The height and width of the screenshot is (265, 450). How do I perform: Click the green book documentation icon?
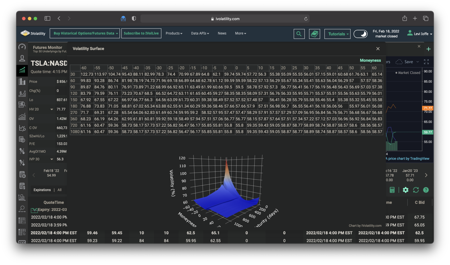pos(314,34)
